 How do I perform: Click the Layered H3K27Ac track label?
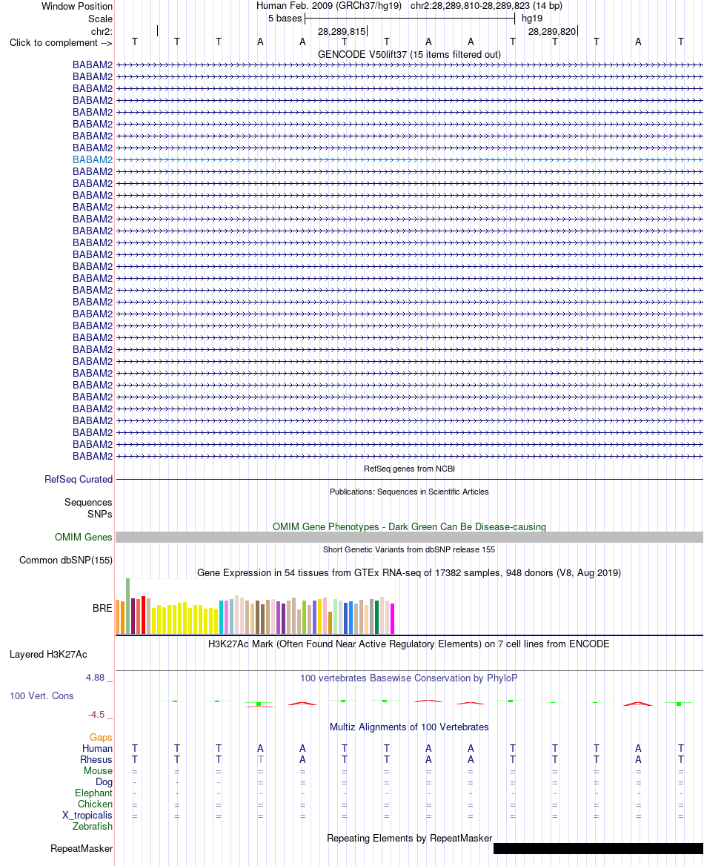(x=48, y=655)
